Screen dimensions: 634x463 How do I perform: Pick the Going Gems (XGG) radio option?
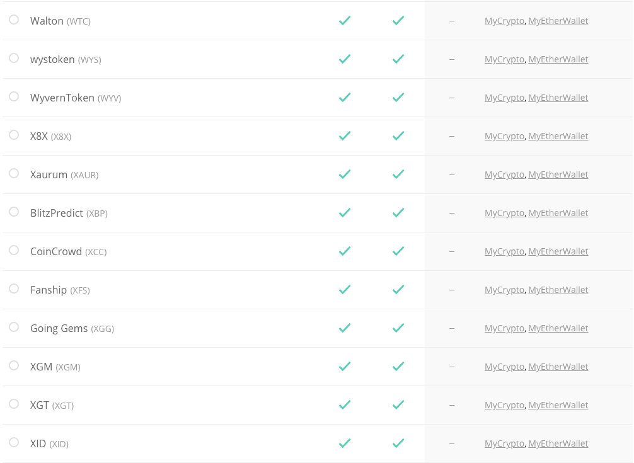coord(14,328)
